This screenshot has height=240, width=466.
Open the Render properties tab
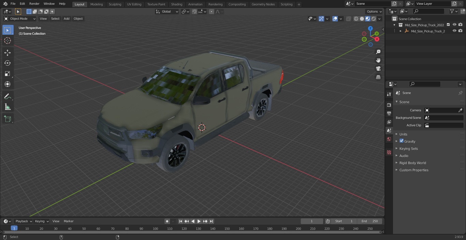[389, 105]
